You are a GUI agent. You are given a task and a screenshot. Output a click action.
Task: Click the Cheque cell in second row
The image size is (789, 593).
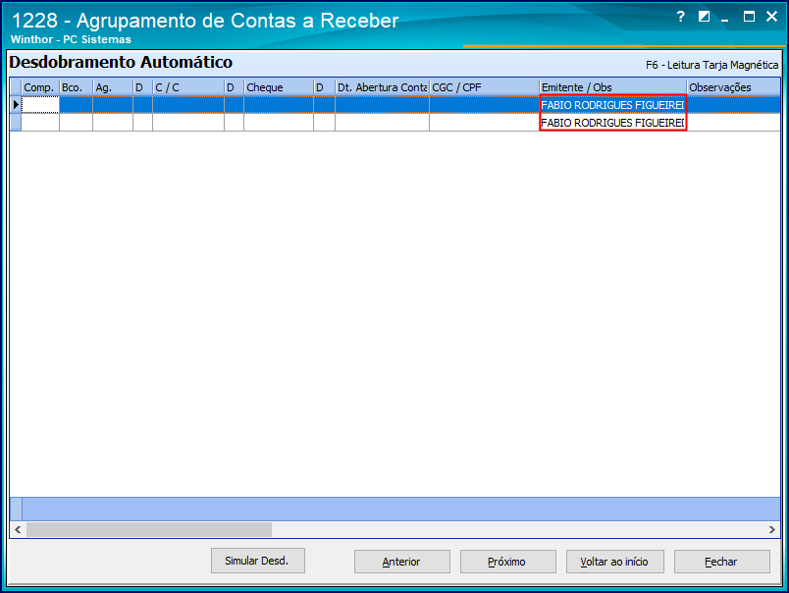[x=279, y=123]
